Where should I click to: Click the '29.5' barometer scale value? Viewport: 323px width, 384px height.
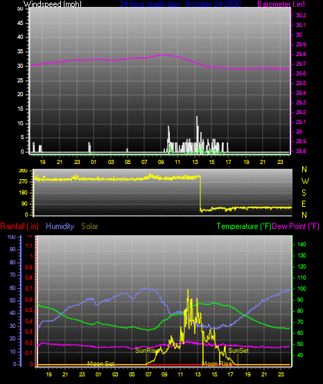[301, 83]
